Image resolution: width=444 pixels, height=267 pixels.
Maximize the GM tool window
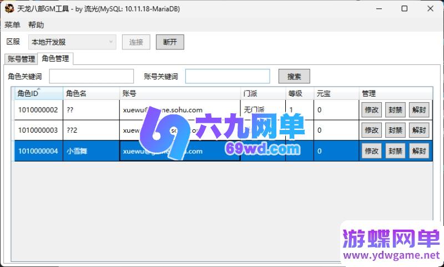[x=405, y=8]
